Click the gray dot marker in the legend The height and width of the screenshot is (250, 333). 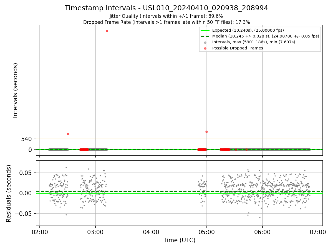(x=205, y=42)
